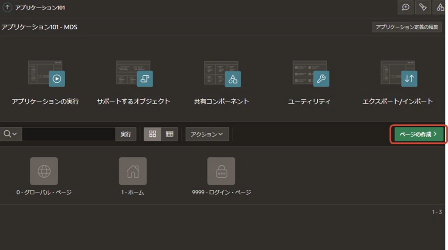Focus the page search input field
448x250 pixels.
[x=68, y=134]
